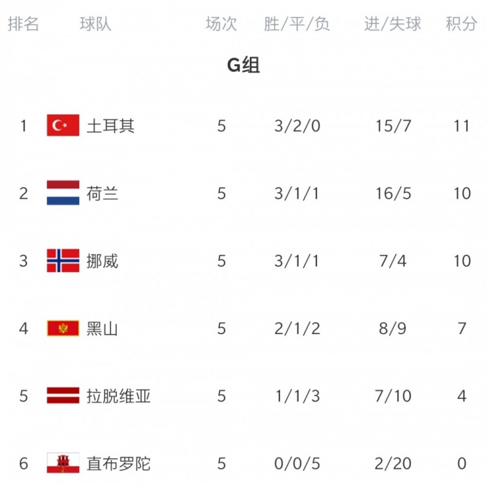Click the Turkey flag icon
Viewport: 487px width, 484px height.
click(x=63, y=125)
